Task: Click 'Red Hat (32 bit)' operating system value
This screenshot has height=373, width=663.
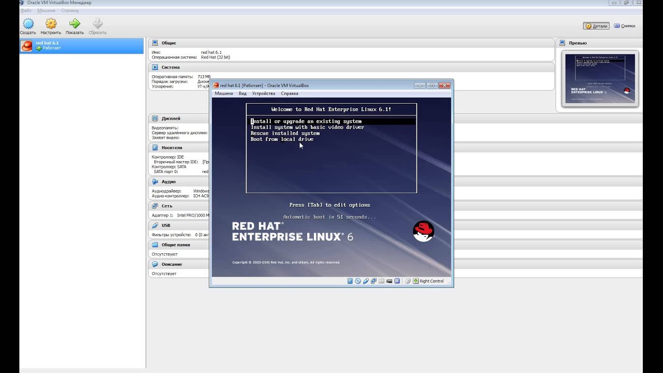Action: 215,57
